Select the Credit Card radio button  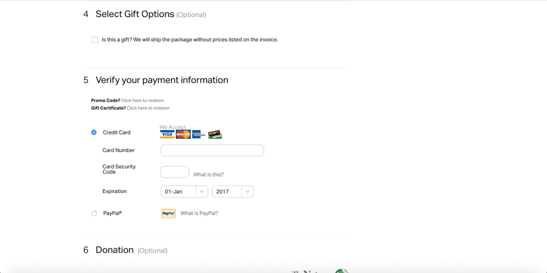[94, 132]
